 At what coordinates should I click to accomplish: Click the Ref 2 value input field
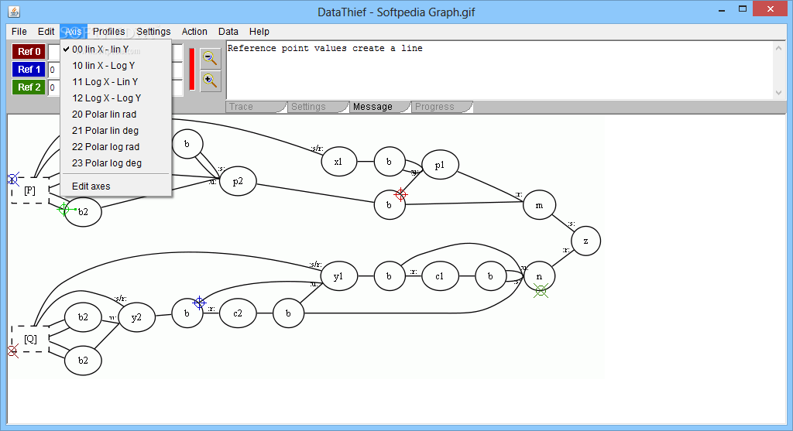point(54,87)
